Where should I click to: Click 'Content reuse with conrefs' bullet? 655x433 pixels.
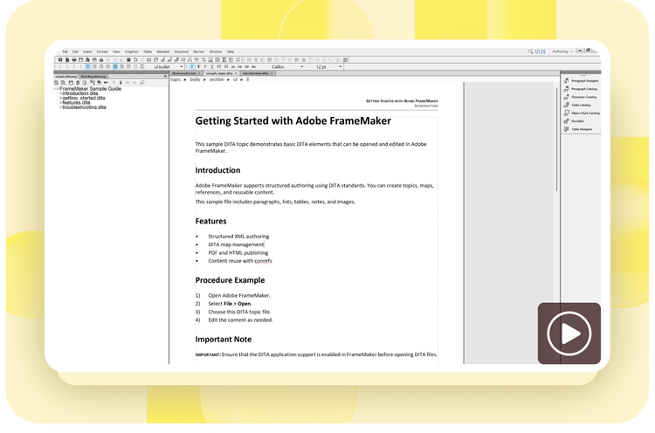pos(240,261)
